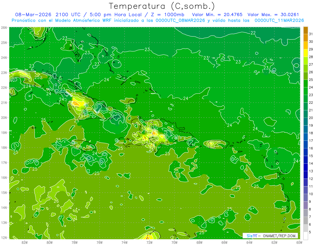Image resolution: width=318 pixels, height=246 pixels.
Task: Click the latitude label "24N"
Action: (4, 58)
